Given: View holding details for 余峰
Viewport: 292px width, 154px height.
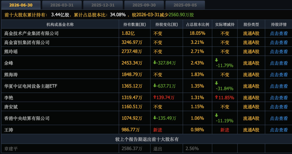Looking at the screenshot, I should [279, 63].
